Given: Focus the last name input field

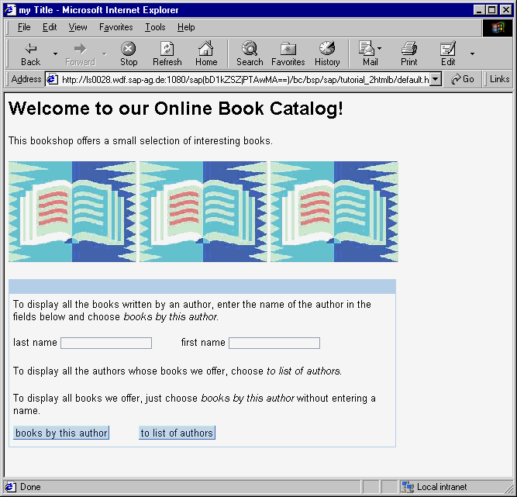Looking at the screenshot, I should point(106,343).
